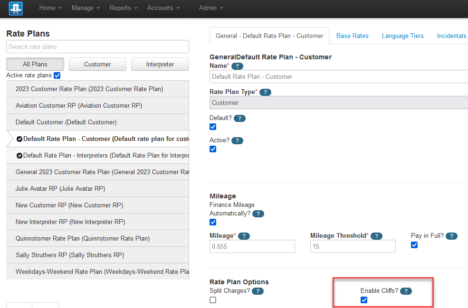Select Default Customer row
Image resolution: width=468 pixels, height=308 pixels.
point(97,122)
